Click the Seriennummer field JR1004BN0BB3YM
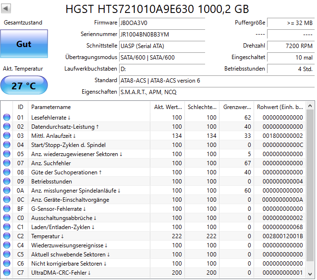317x280 pixels. click(x=162, y=34)
